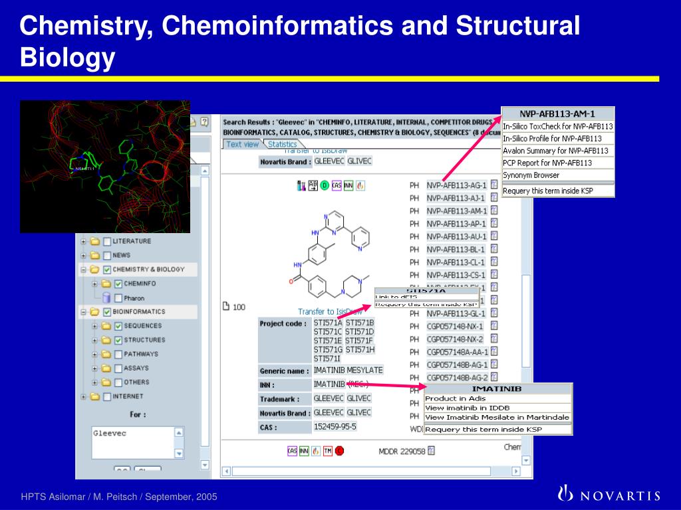
Task: Click the STI571B project code link
Action: click(x=360, y=323)
